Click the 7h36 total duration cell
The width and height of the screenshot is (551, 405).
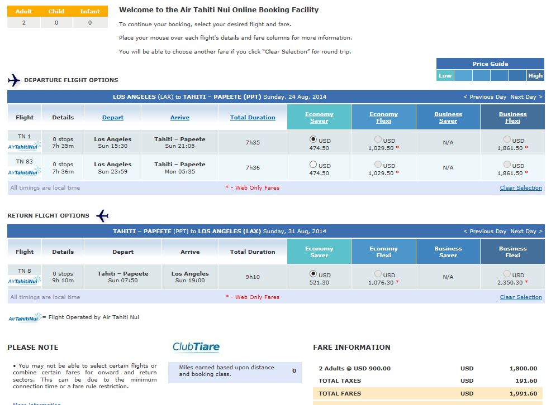253,167
